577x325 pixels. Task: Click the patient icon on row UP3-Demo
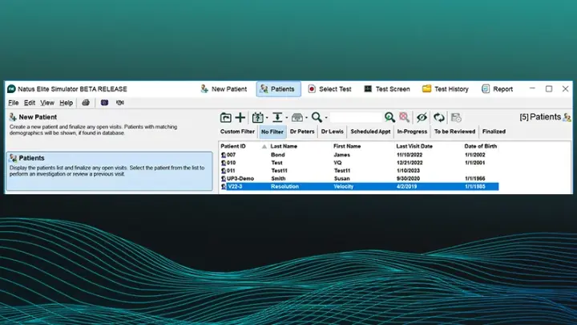click(224, 179)
